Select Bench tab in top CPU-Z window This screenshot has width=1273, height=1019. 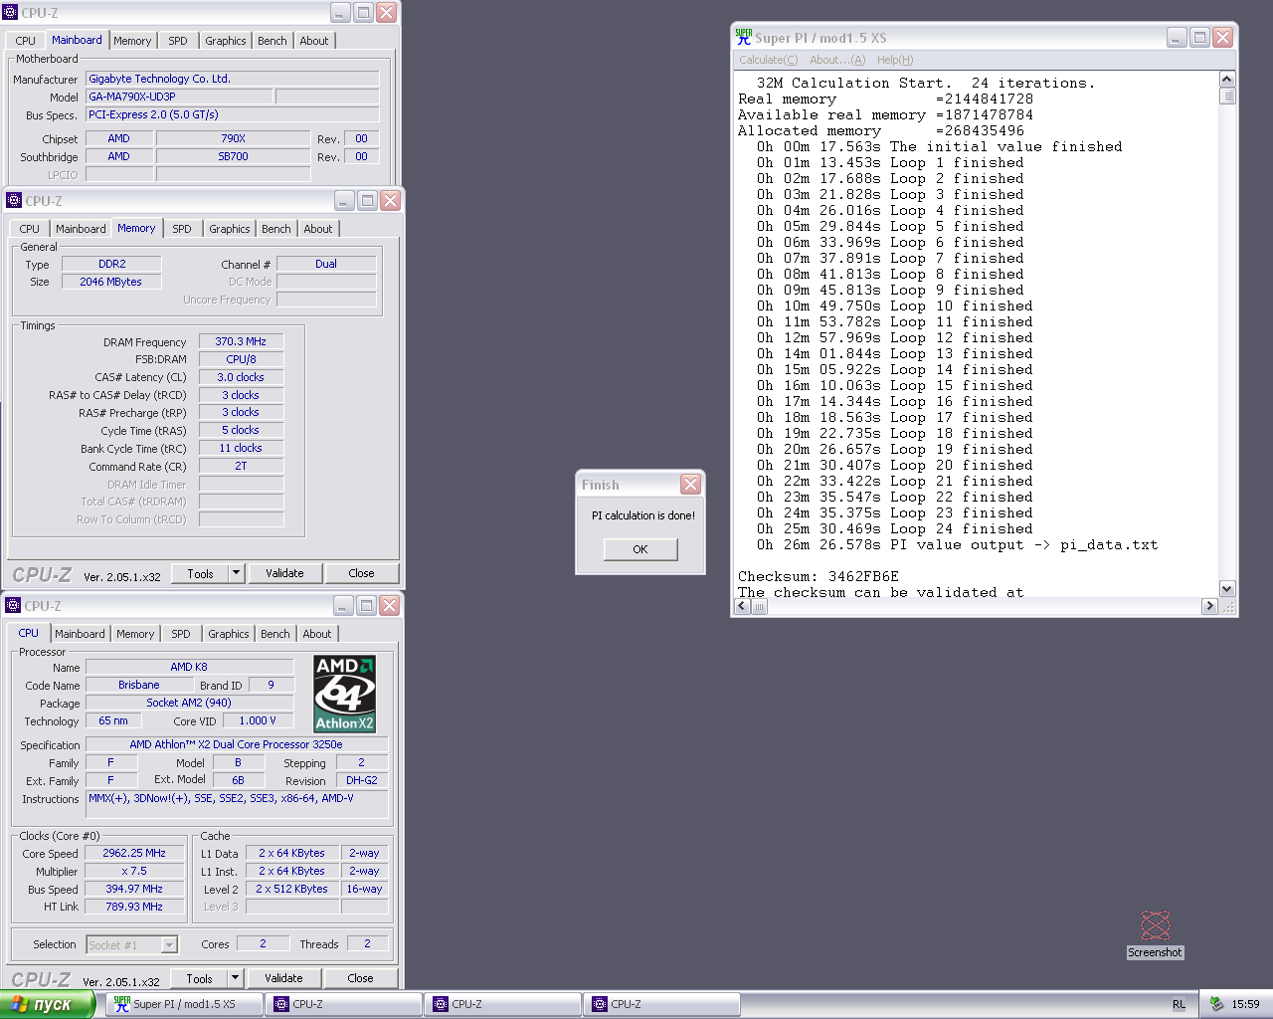[x=273, y=41]
